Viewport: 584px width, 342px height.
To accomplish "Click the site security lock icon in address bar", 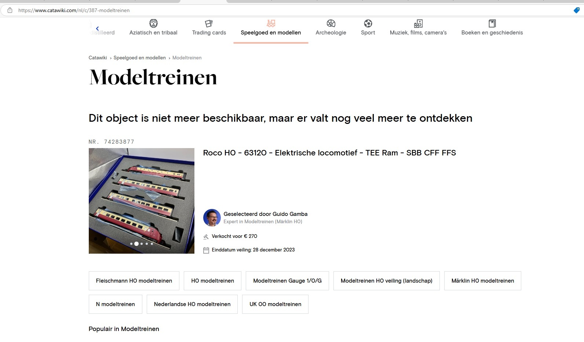I will [10, 10].
